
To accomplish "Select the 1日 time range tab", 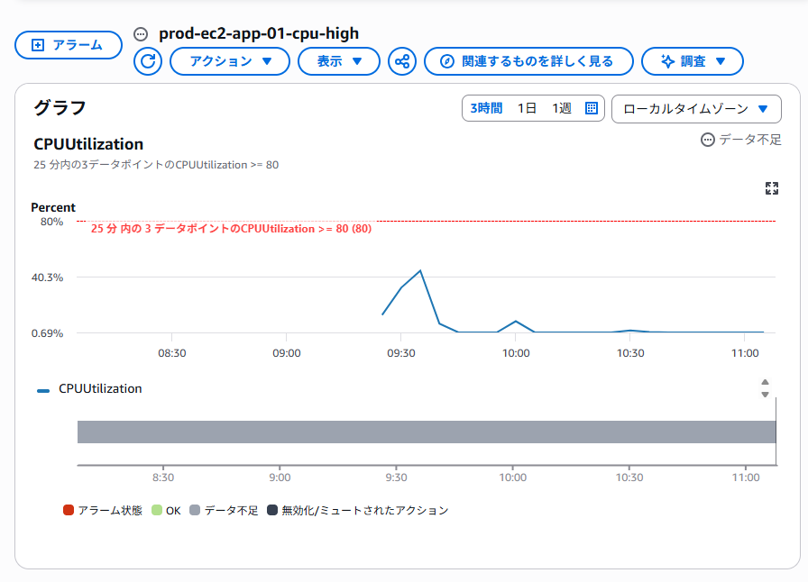I will pyautogui.click(x=527, y=108).
